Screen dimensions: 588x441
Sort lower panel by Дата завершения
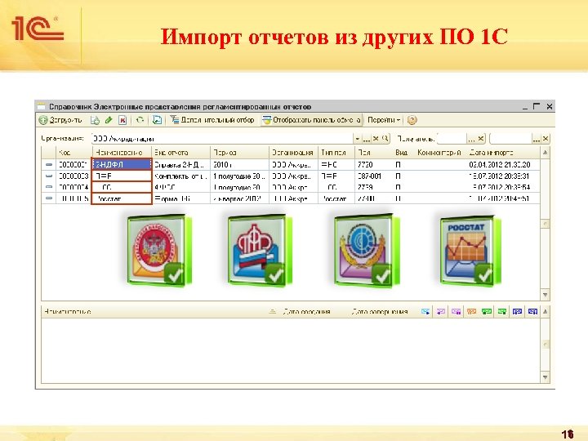tap(380, 312)
